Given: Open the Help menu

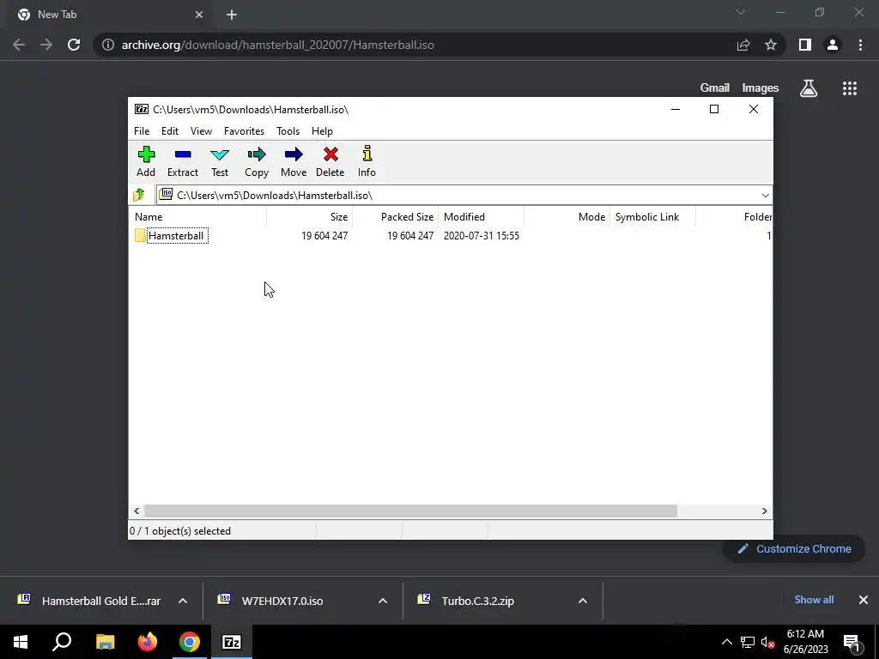Looking at the screenshot, I should point(323,131).
